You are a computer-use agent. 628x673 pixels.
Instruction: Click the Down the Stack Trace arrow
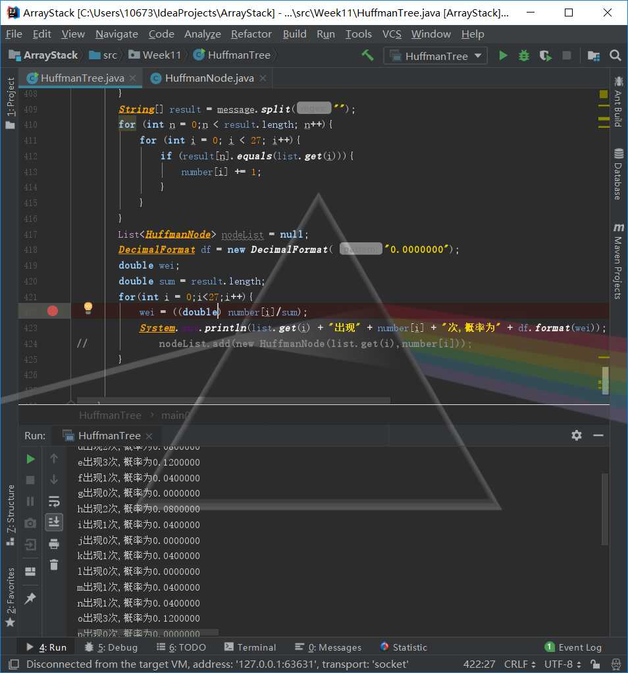(x=54, y=479)
